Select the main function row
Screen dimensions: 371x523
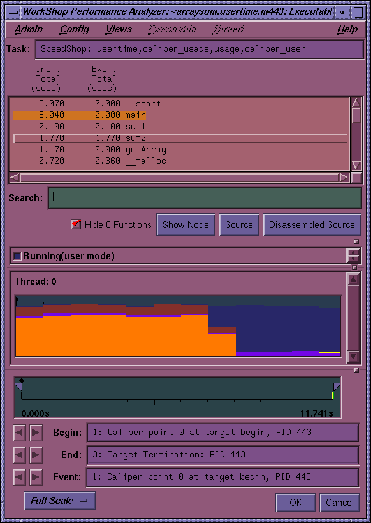[x=180, y=115]
